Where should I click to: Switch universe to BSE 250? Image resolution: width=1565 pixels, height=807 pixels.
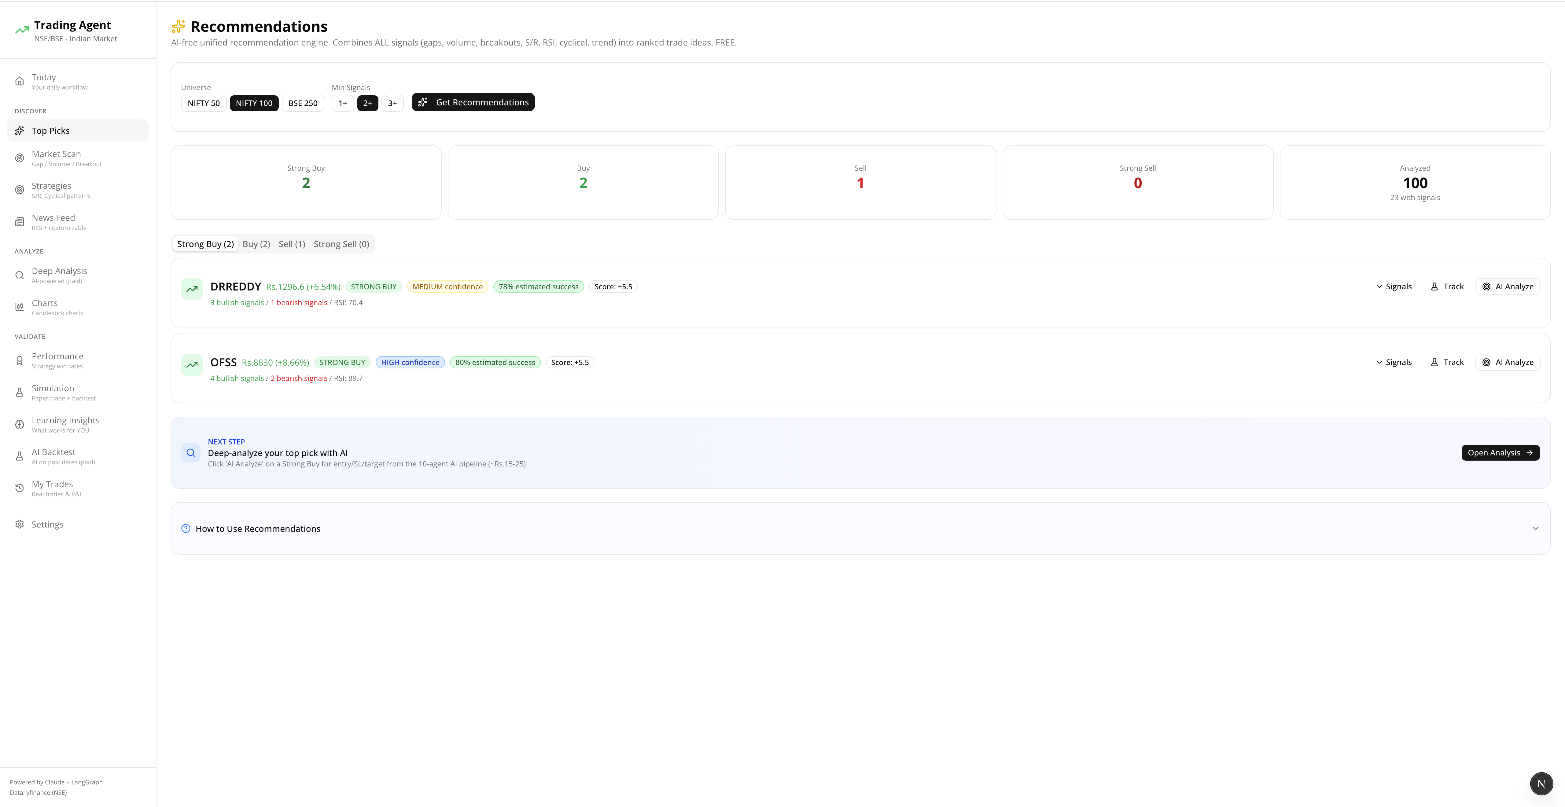point(303,103)
